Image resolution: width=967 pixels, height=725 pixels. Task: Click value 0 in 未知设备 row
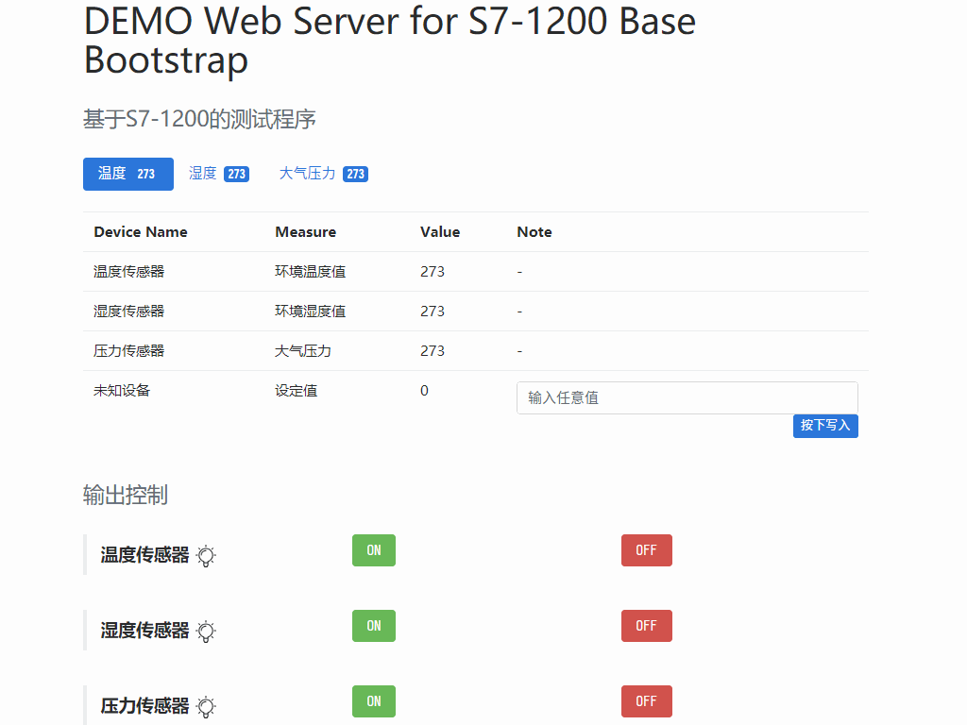(x=424, y=390)
